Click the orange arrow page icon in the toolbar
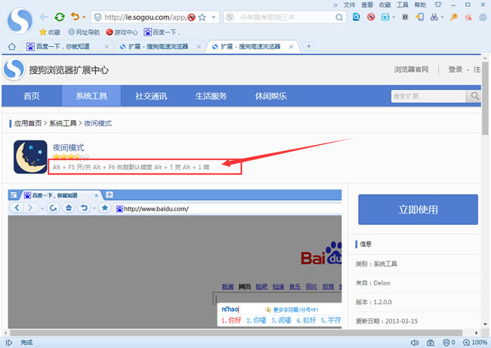Viewport: 491px width, 348px height. tap(419, 17)
